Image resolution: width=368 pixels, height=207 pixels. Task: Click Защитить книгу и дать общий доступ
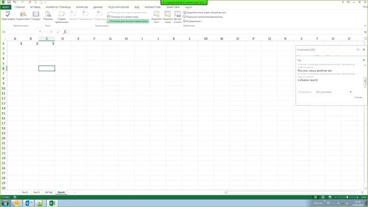tap(204, 13)
